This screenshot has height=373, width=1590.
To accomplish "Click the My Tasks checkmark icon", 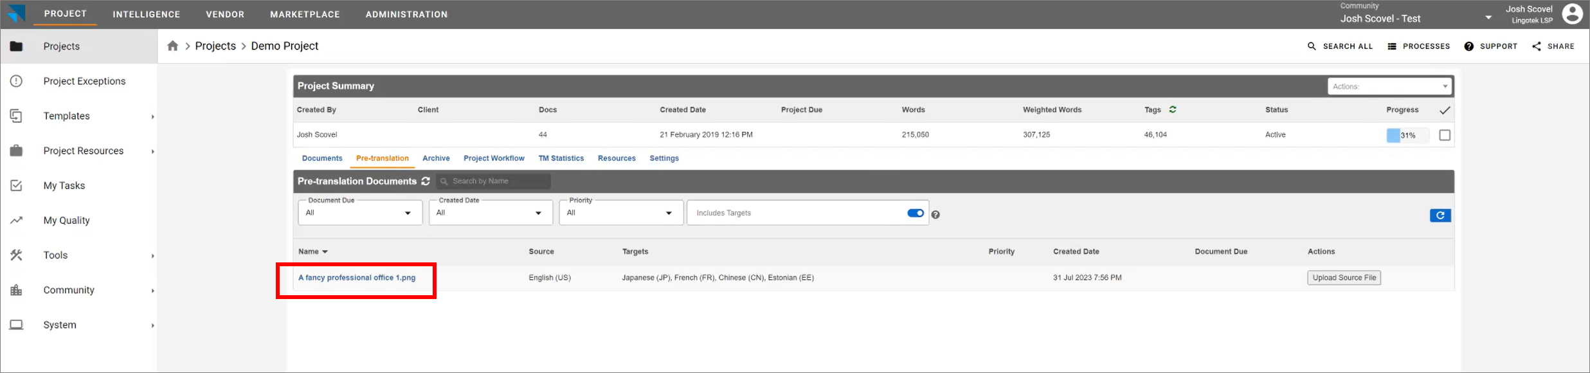I will click(x=16, y=185).
